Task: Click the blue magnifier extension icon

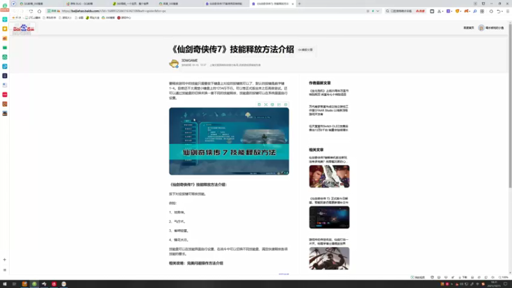Action: pos(475,11)
